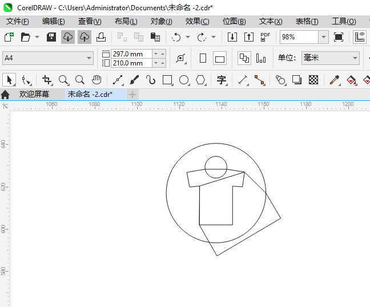The image size is (370, 307).
Task: Select the Pick tool arrow
Action: pyautogui.click(x=9, y=80)
